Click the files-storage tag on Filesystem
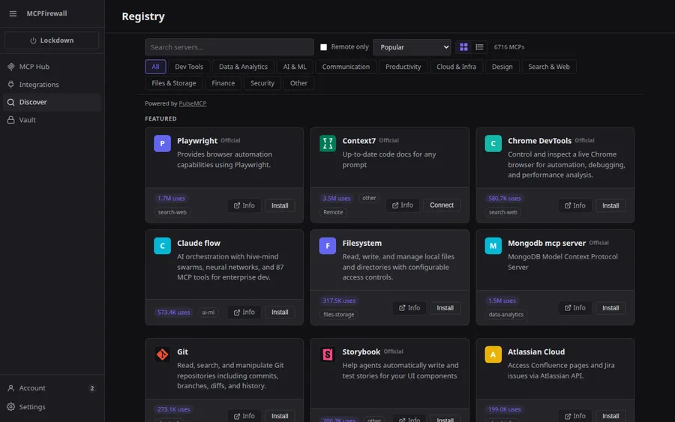 coord(339,315)
